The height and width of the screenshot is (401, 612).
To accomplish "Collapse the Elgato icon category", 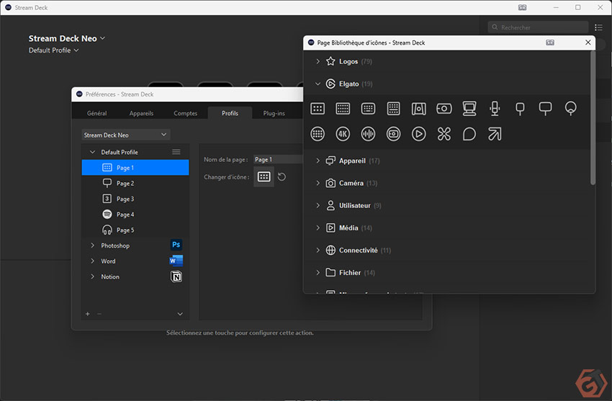I will pos(318,84).
